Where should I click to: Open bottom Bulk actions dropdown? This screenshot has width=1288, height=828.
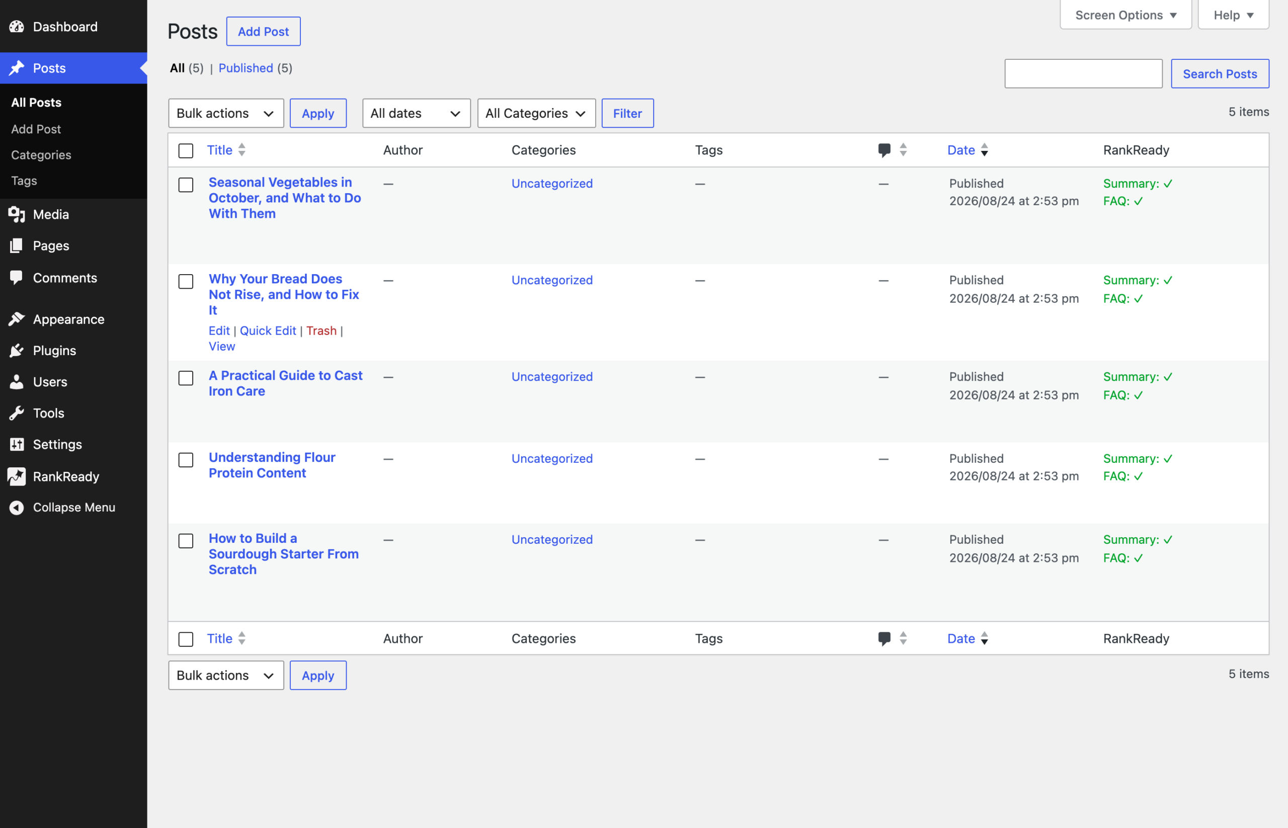point(226,675)
